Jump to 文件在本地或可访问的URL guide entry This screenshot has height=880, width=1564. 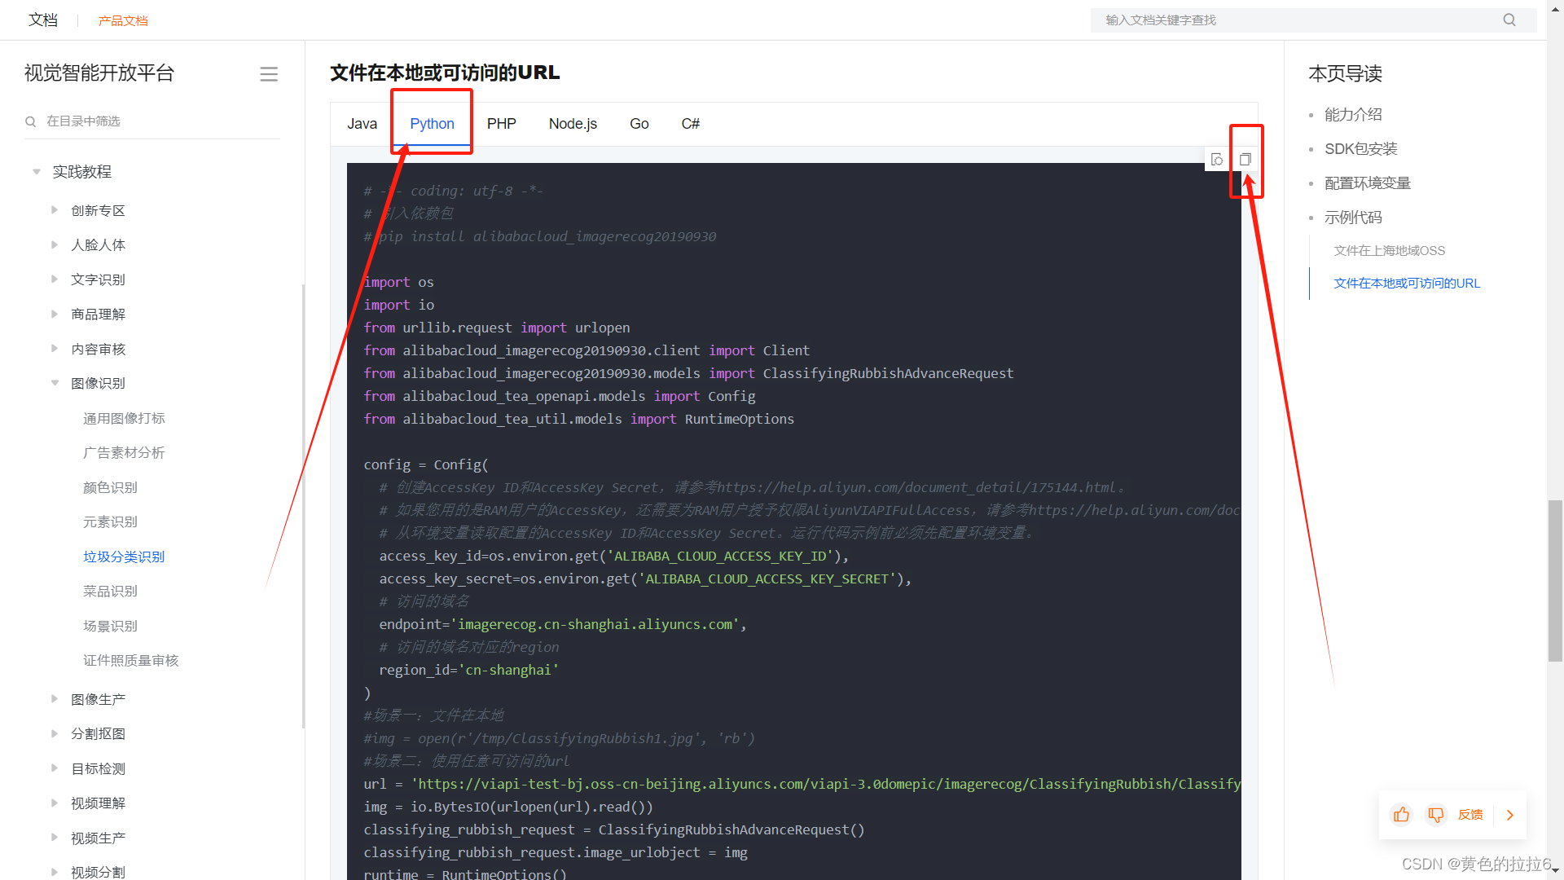(x=1407, y=284)
